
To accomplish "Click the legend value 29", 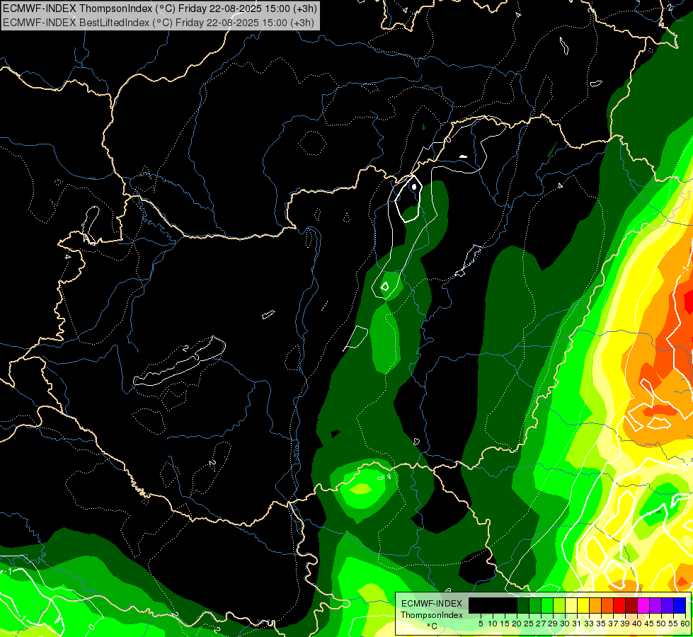I will tap(553, 624).
